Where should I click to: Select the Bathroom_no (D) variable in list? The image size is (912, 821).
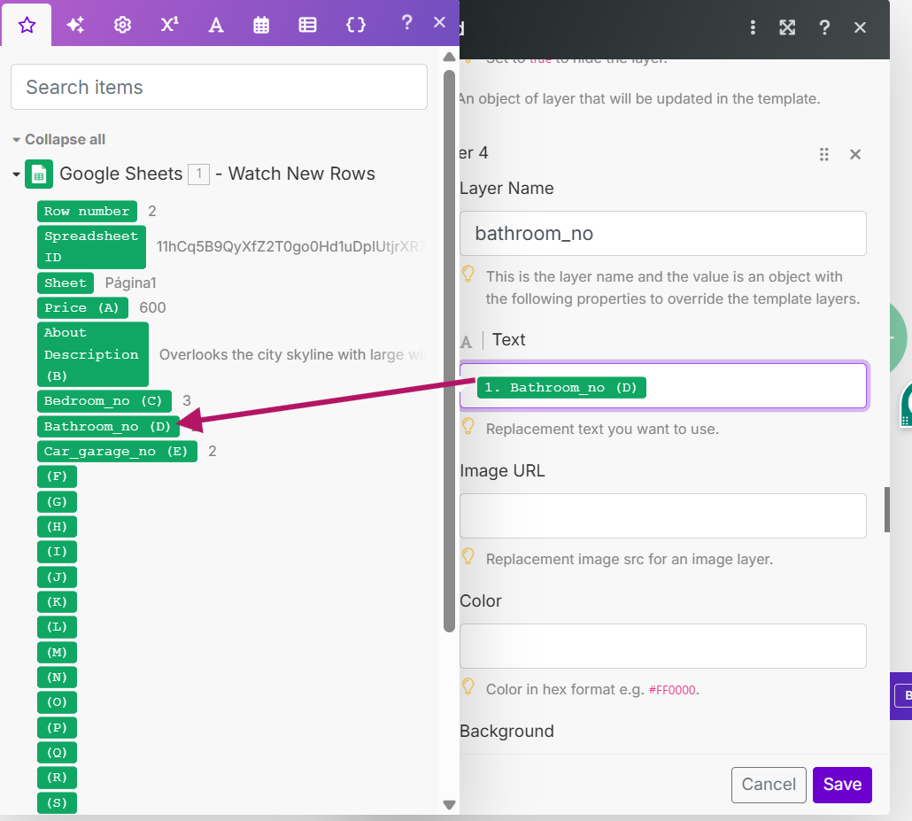108,427
